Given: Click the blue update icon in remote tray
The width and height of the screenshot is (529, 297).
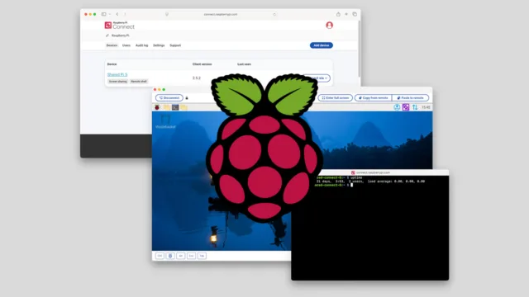Looking at the screenshot, I should coord(397,107).
